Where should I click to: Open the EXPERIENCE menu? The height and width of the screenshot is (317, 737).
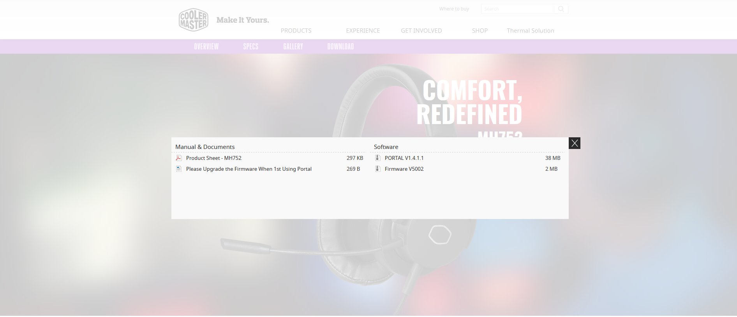pos(363,31)
